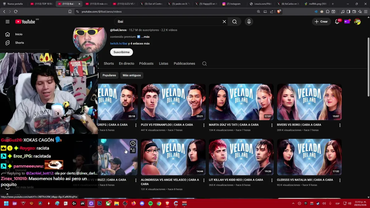The image size is (370, 208).
Task: Close the active Ibai browser tab
Action: pos(79,4)
